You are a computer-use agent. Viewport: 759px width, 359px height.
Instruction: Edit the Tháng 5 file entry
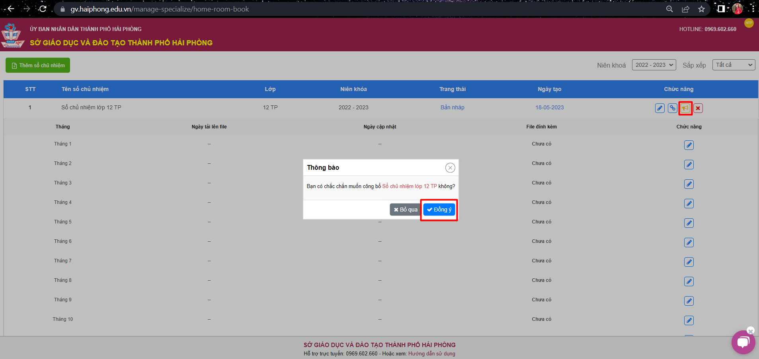(x=689, y=223)
